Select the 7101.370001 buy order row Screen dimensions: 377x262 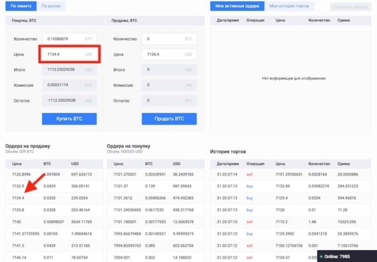[156, 174]
